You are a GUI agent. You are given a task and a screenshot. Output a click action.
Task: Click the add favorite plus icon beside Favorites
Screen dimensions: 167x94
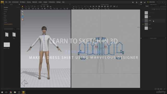click(17, 7)
